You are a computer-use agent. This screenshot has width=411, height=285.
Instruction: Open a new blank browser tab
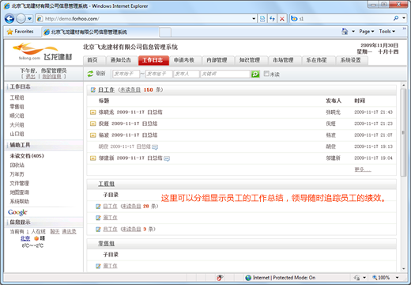[x=165, y=32]
